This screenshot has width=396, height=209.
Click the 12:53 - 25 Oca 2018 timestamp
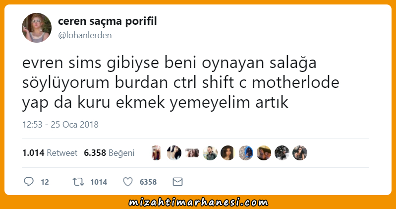[60, 125]
